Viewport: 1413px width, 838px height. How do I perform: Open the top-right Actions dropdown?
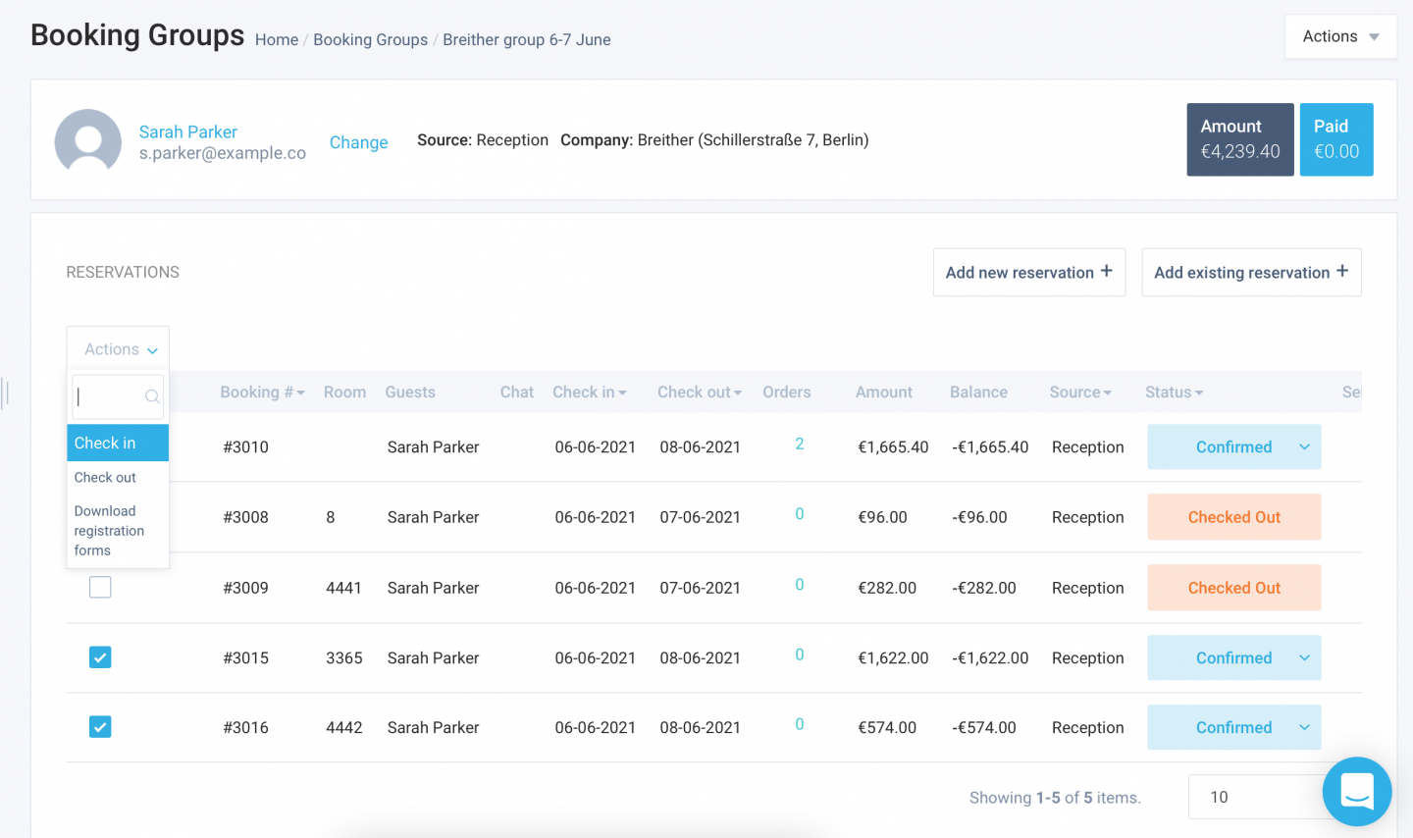coord(1340,37)
